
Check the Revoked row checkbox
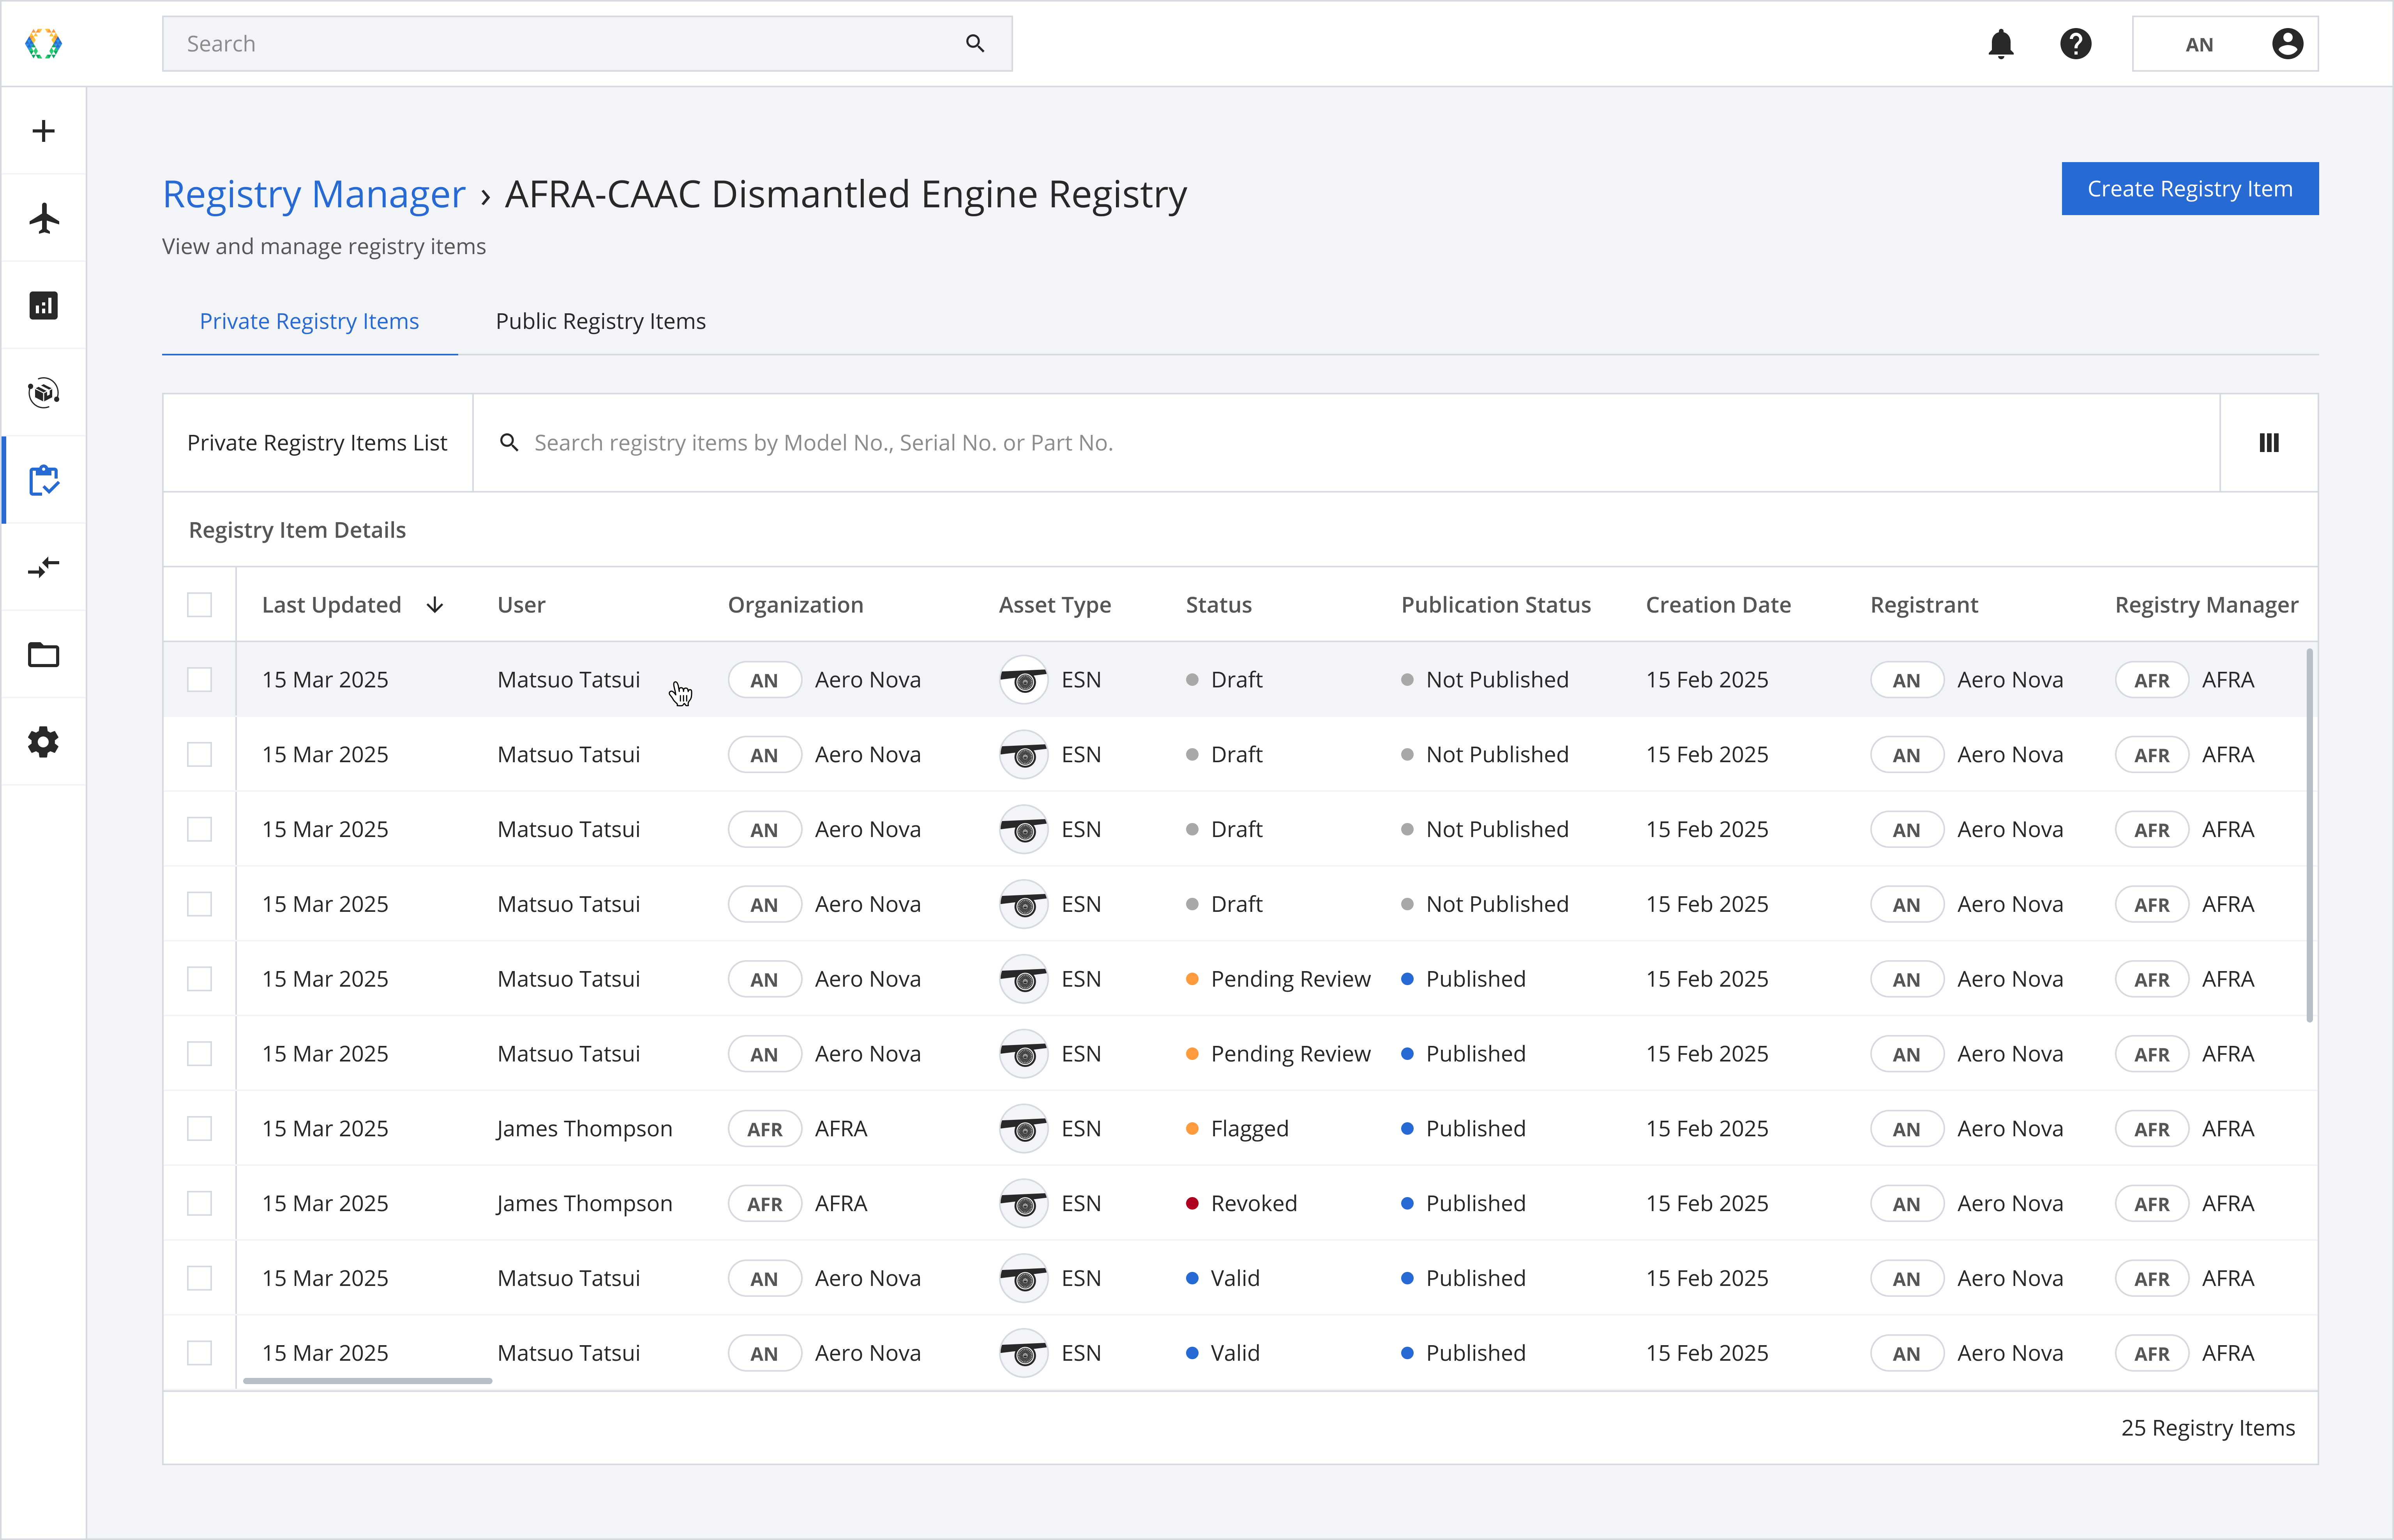[x=199, y=1203]
